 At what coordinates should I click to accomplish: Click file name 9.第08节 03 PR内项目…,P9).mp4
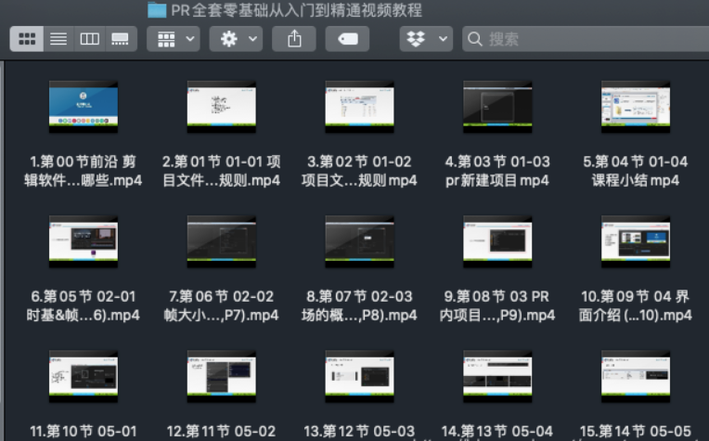pyautogui.click(x=497, y=305)
